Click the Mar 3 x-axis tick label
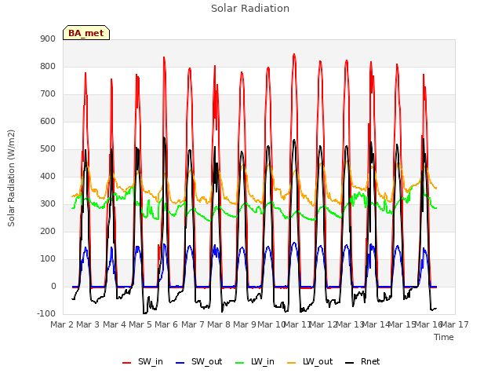The image size is (502, 377). [88, 324]
